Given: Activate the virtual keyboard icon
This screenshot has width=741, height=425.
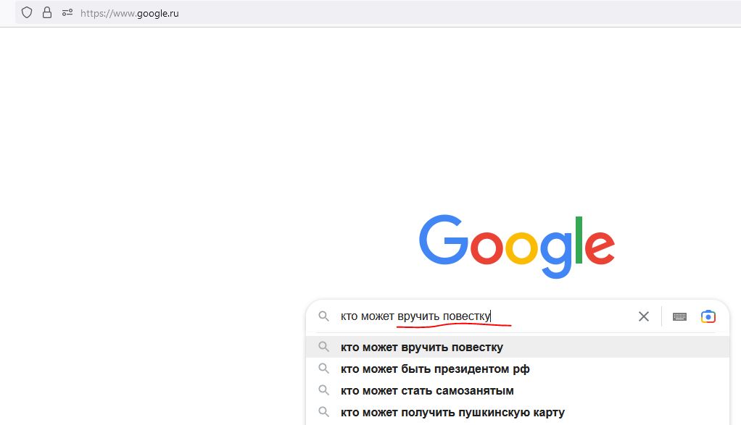Looking at the screenshot, I should click(x=679, y=316).
